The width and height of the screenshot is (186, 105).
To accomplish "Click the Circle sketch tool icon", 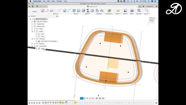I will [x=65, y=10].
